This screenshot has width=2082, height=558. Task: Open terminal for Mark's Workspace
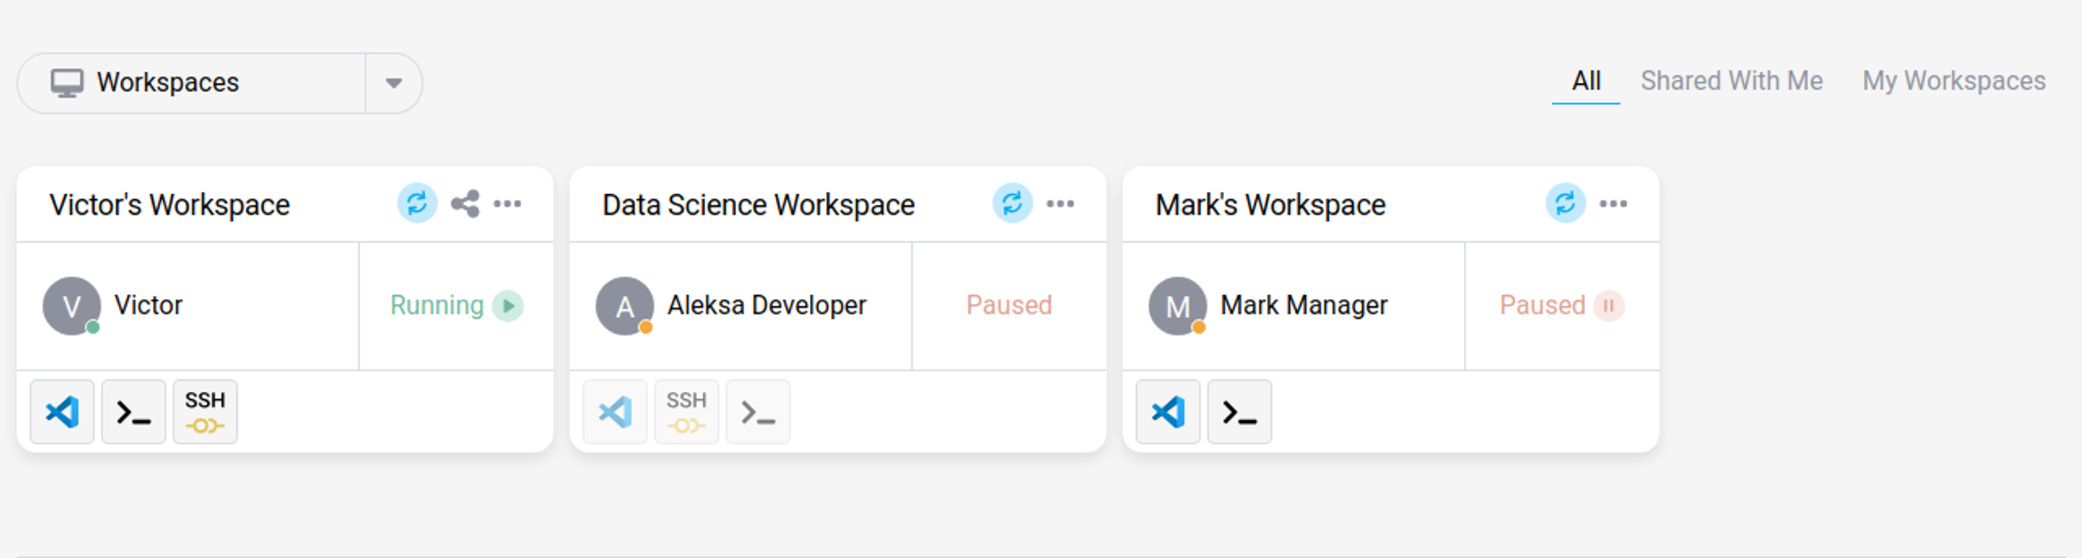pos(1239,412)
